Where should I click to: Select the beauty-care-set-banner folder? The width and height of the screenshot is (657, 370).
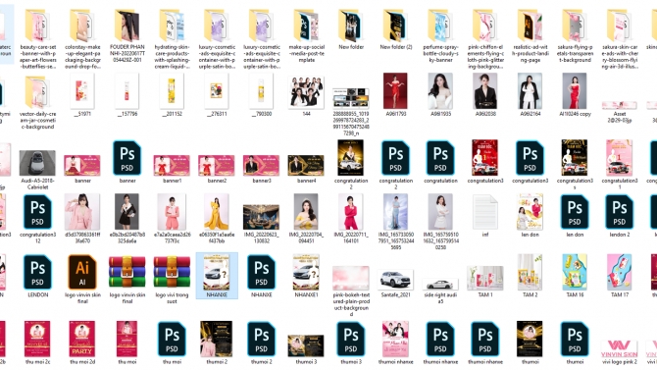pyautogui.click(x=37, y=26)
